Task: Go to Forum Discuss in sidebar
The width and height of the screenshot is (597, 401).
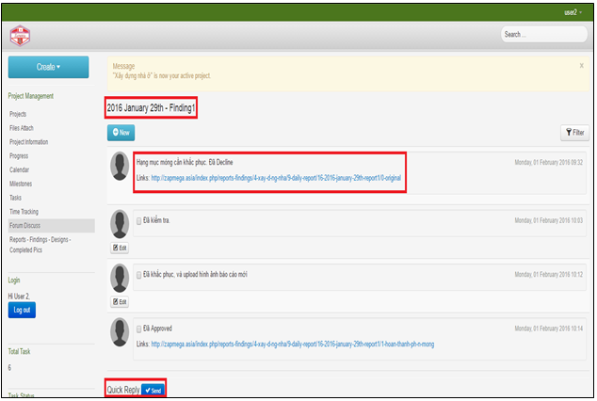Action: (25, 226)
